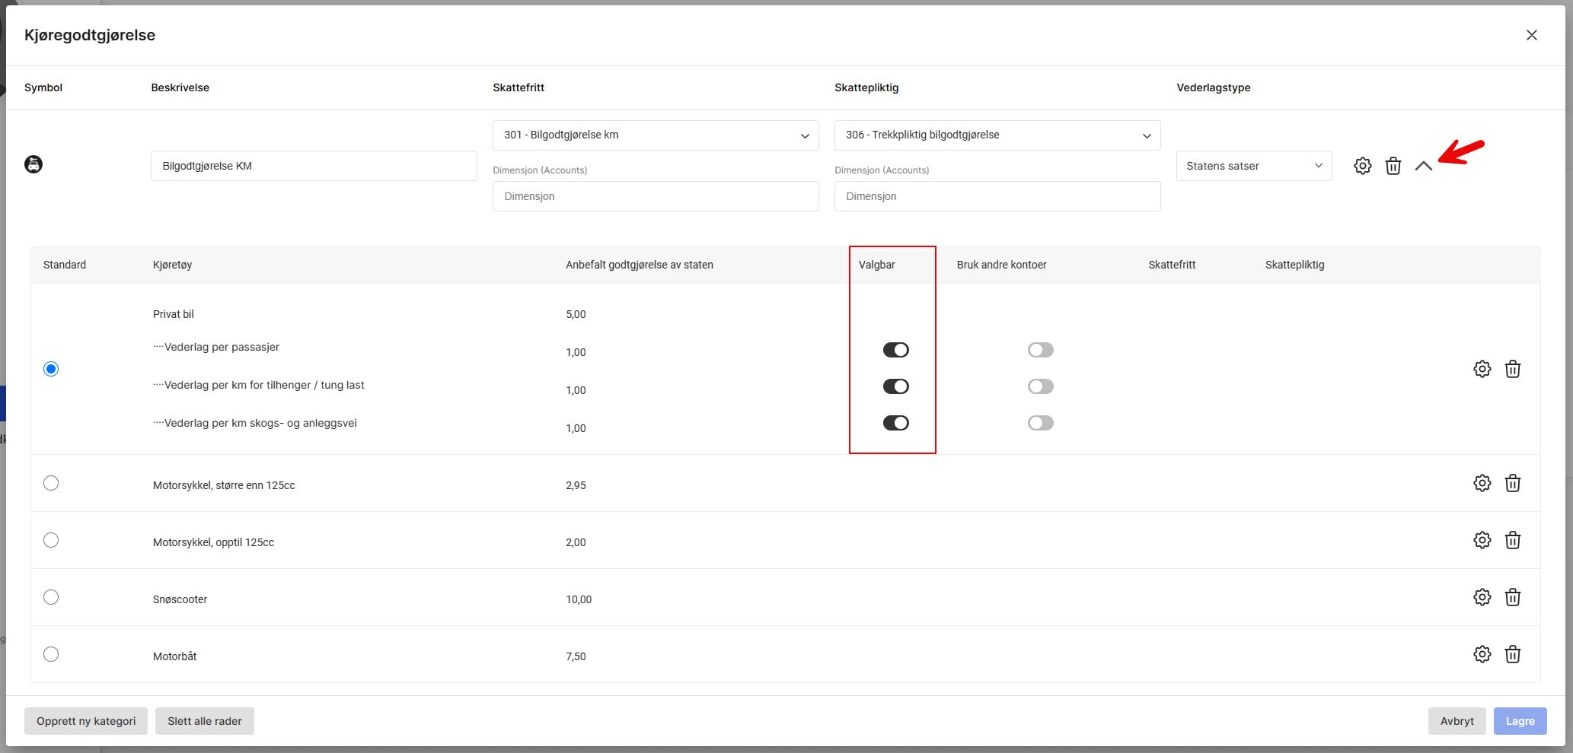The height and width of the screenshot is (753, 1573).
Task: Click the car symbol icon
Action: coord(34,164)
